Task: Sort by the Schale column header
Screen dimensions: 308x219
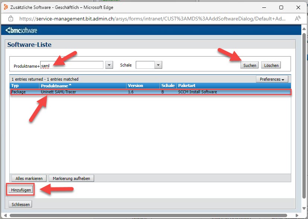Action: click(x=168, y=86)
